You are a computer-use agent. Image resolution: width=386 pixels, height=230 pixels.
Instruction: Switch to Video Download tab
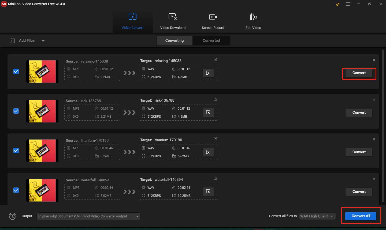pos(173,22)
